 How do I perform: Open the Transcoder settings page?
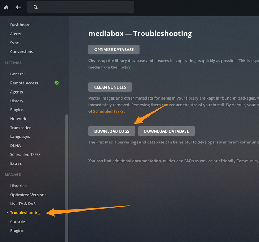click(x=21, y=128)
